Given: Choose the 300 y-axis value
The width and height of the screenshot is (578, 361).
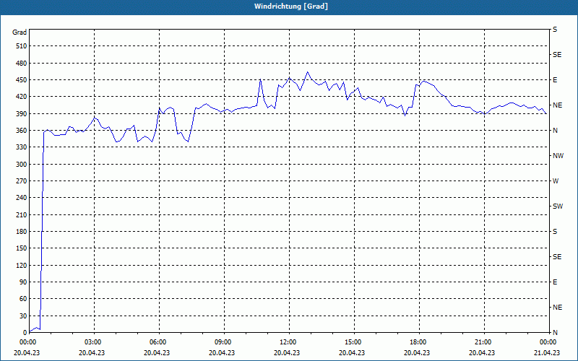Looking at the screenshot, I should [22, 165].
